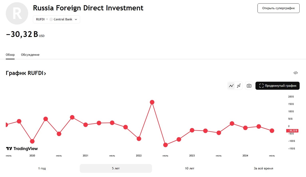Click the highest data point on chart
306x177 pixels.
[x=152, y=102]
